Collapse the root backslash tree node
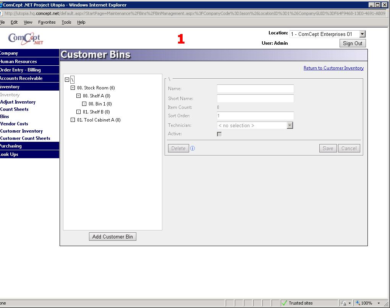This screenshot has height=308, width=390. tap(67, 80)
